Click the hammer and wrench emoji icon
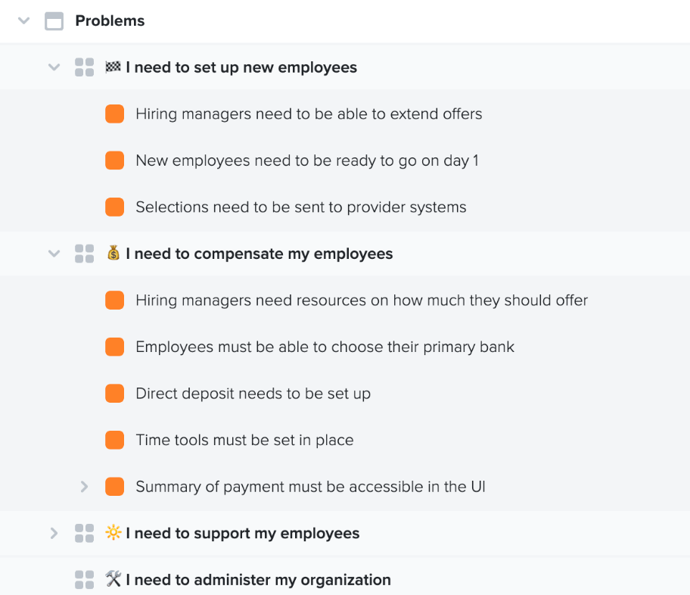The width and height of the screenshot is (690, 595). [113, 578]
